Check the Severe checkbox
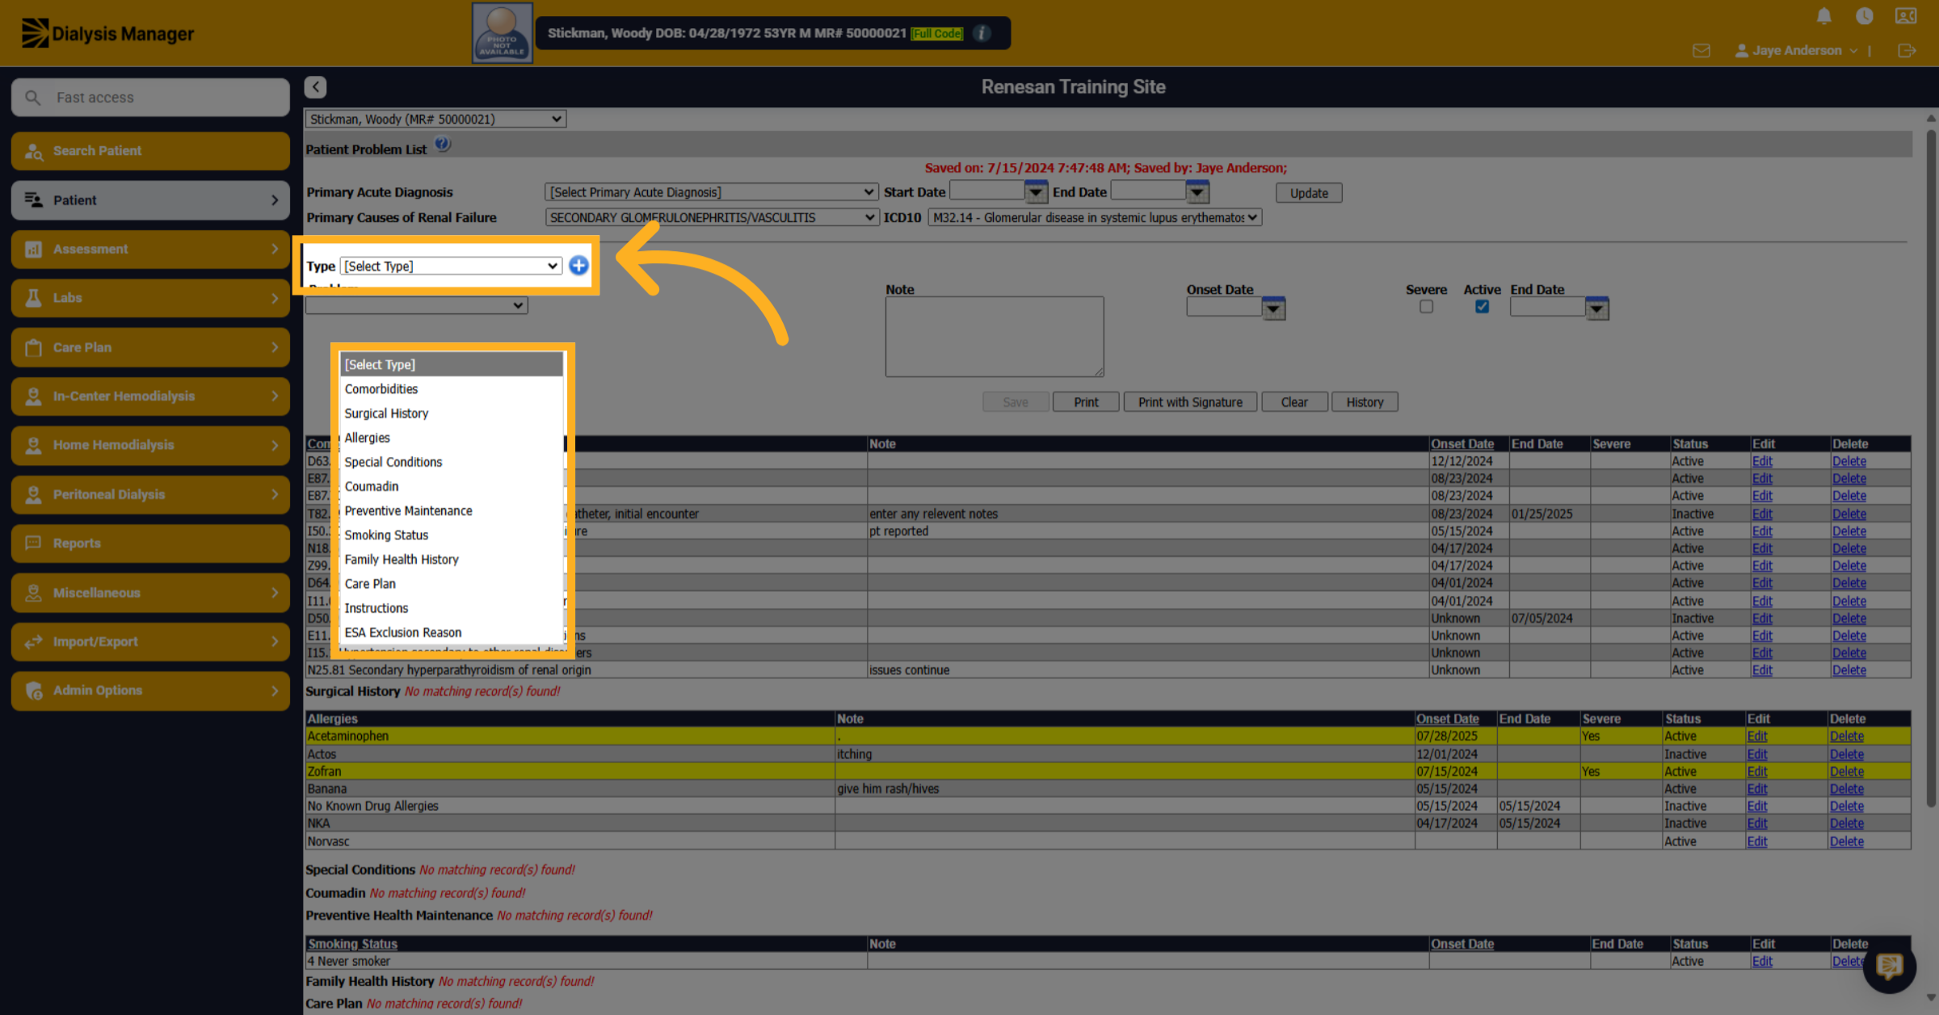 (1426, 307)
